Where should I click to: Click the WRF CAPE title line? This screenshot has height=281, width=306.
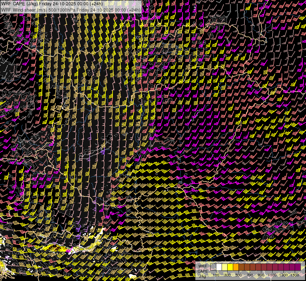click(x=52, y=4)
